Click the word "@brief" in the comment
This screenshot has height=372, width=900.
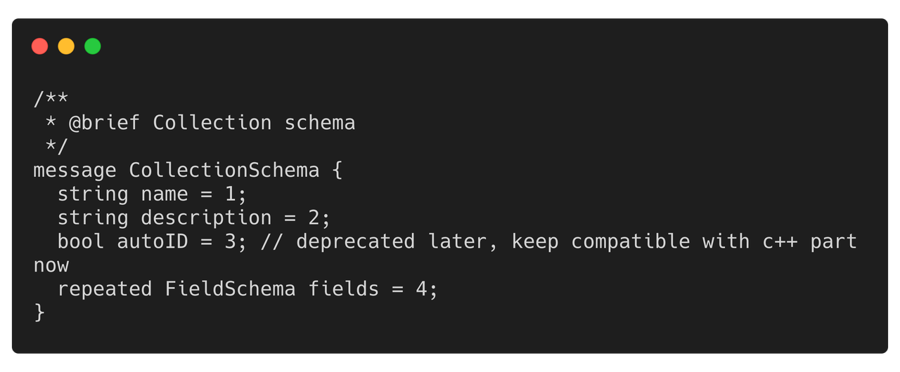(105, 123)
